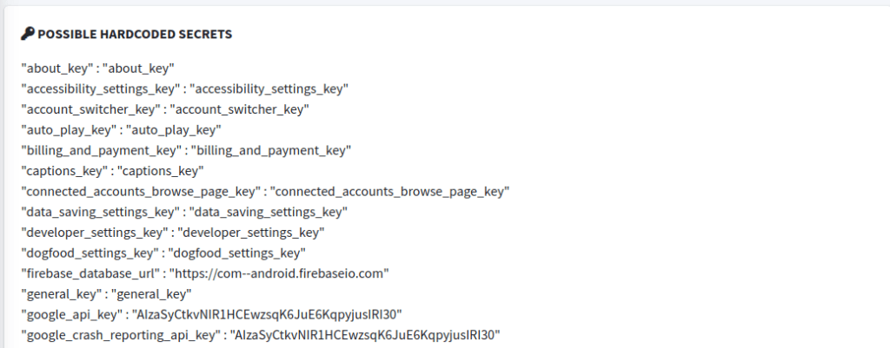
Task: Click the google_api_key value string
Action: tap(267, 314)
